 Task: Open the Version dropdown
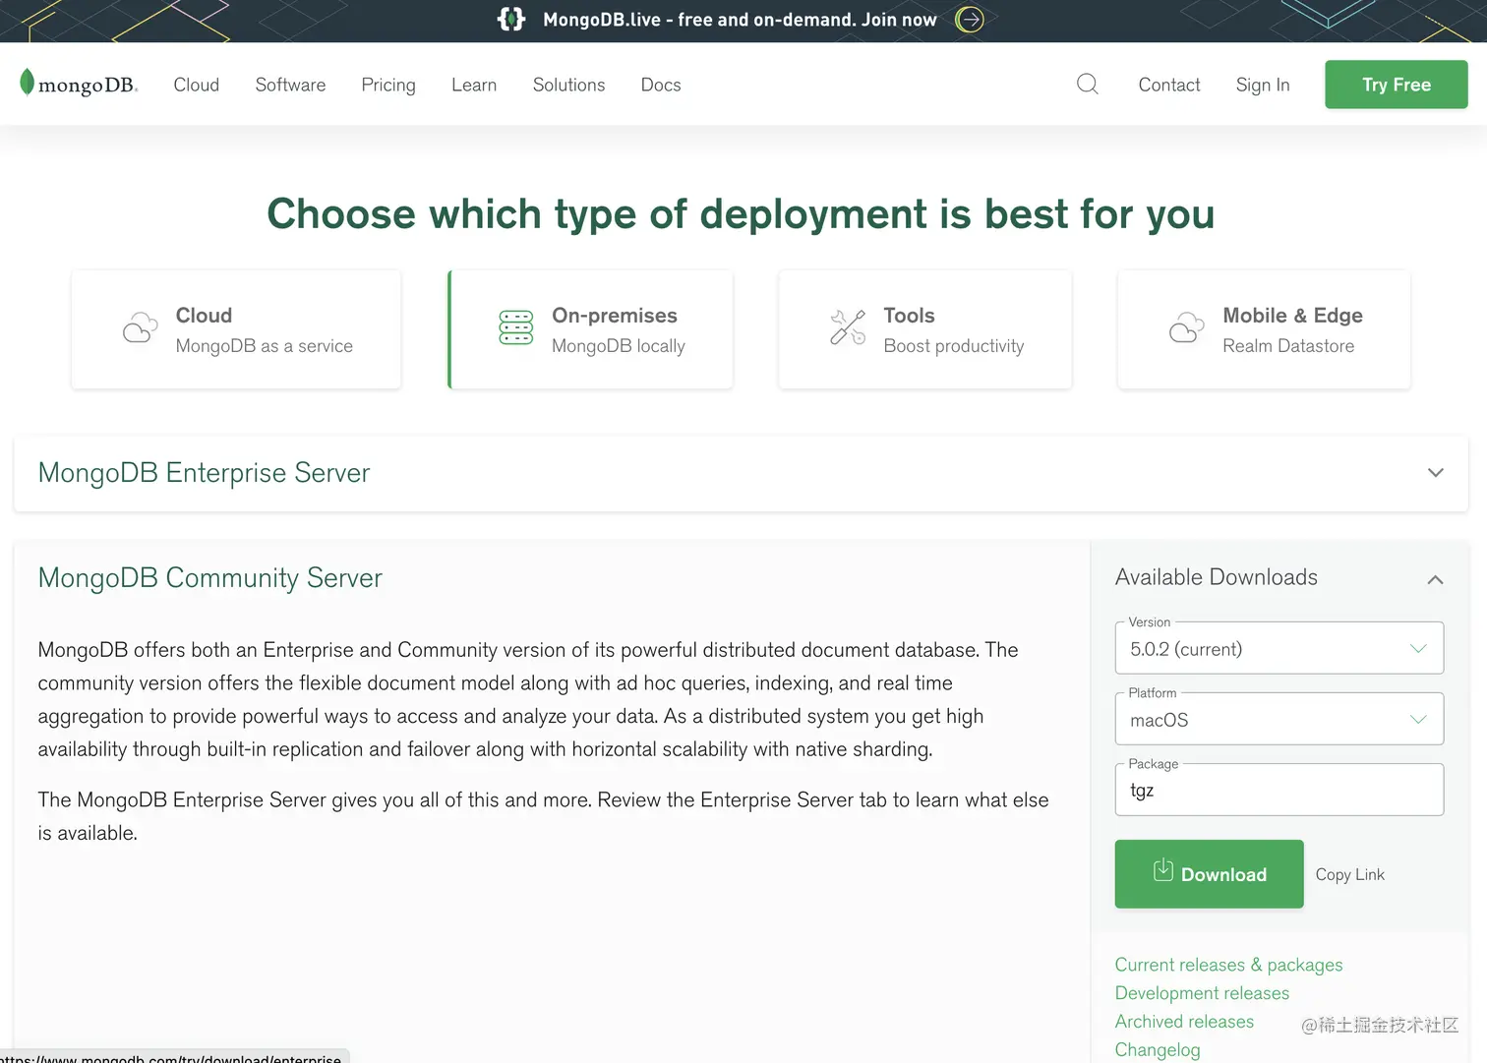click(x=1279, y=648)
